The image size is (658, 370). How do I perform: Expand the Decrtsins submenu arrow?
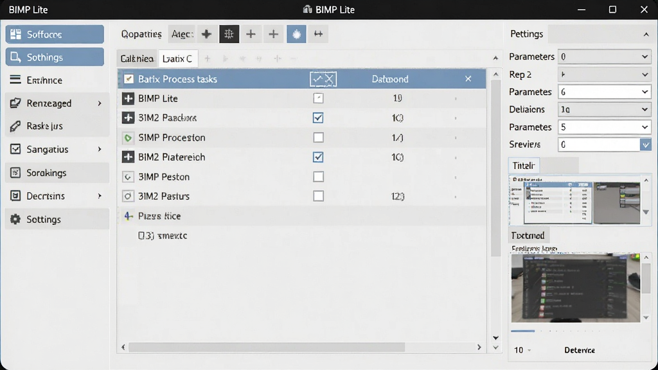(x=100, y=196)
